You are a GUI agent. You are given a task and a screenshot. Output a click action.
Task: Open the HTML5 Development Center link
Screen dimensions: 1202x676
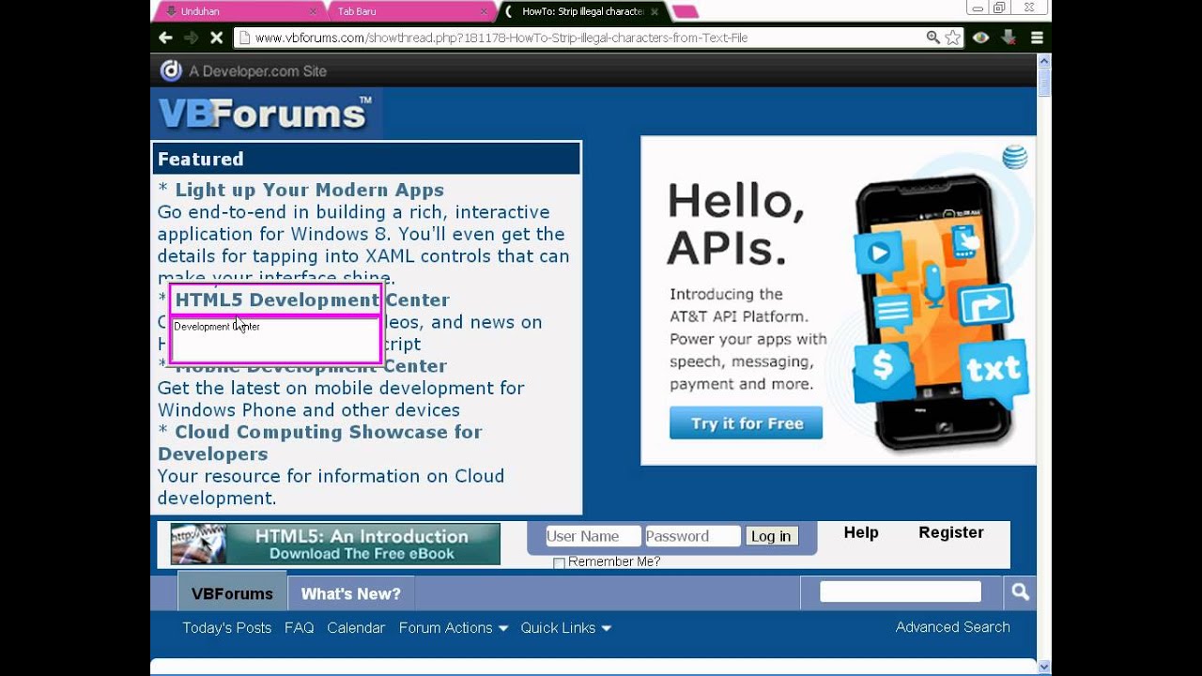tap(312, 300)
